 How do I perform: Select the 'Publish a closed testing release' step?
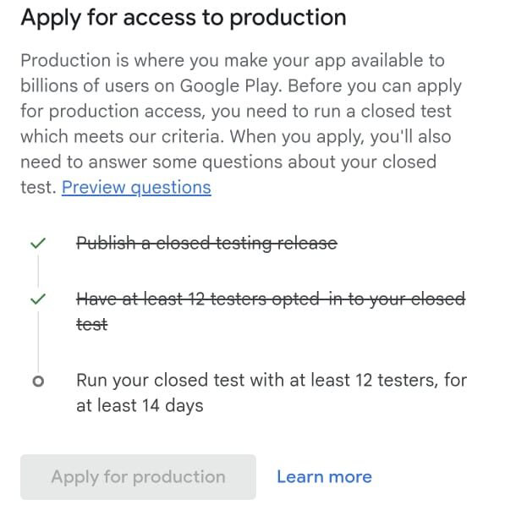coord(206,244)
